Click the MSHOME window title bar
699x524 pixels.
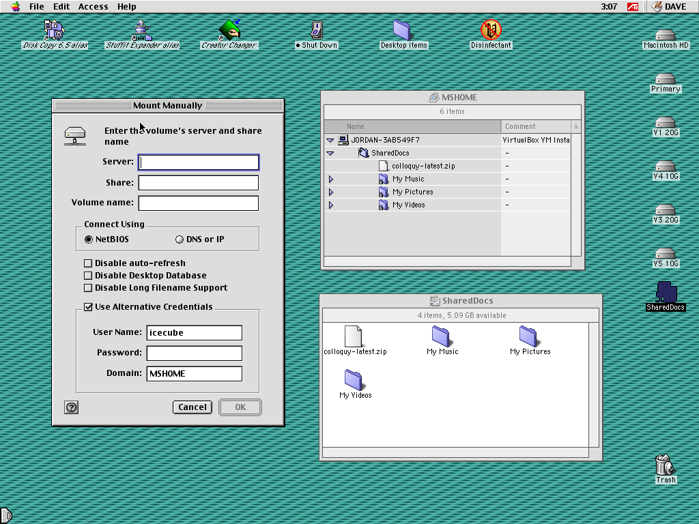453,97
